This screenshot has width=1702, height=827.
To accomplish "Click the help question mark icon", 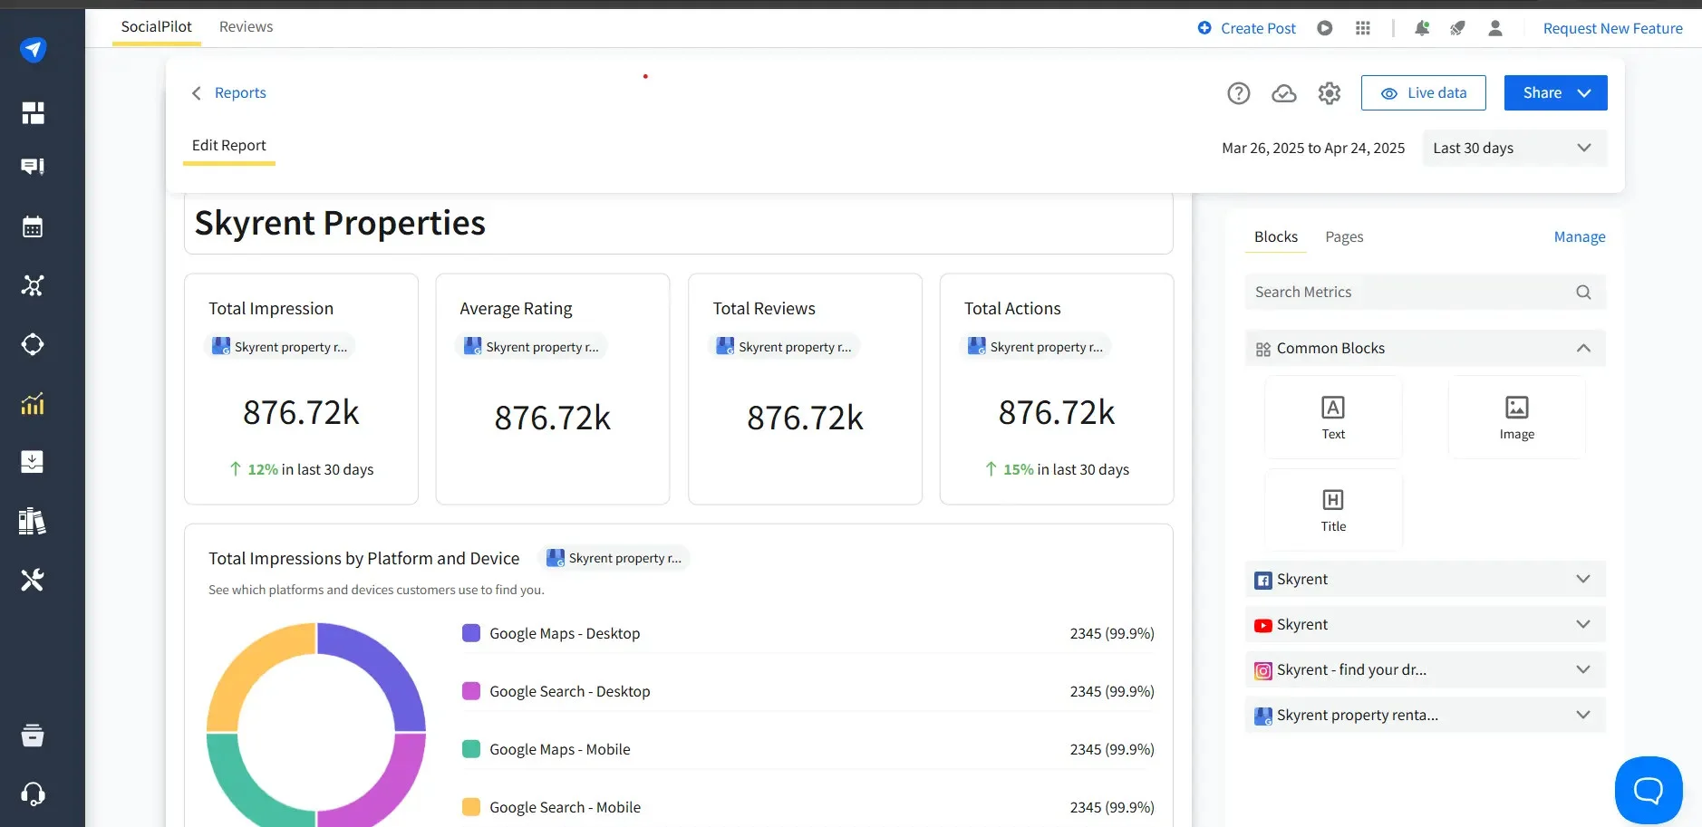I will click(1238, 92).
